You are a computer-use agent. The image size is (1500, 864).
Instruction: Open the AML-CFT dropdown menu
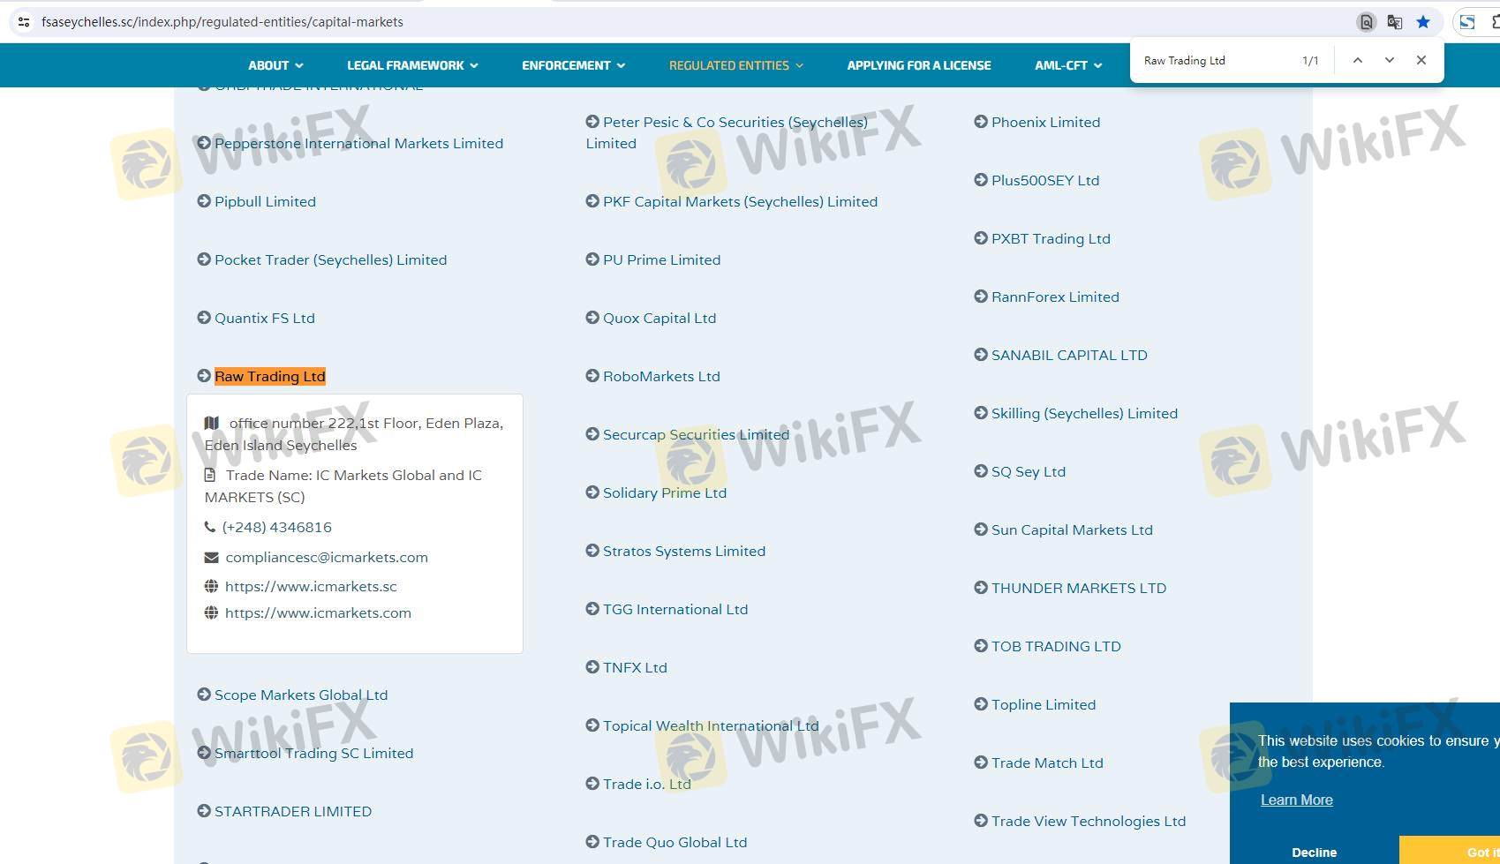1068,65
